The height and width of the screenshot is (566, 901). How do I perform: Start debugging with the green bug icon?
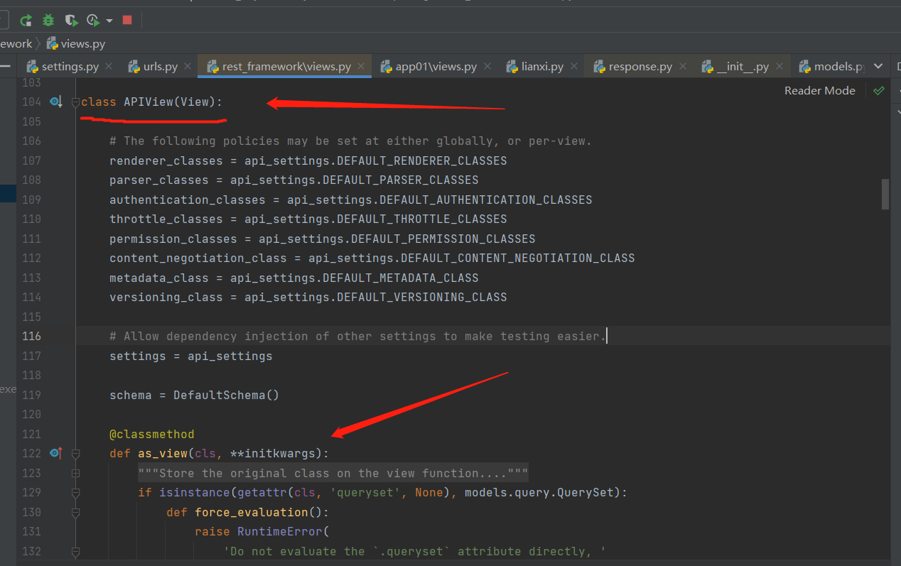pyautogui.click(x=48, y=20)
